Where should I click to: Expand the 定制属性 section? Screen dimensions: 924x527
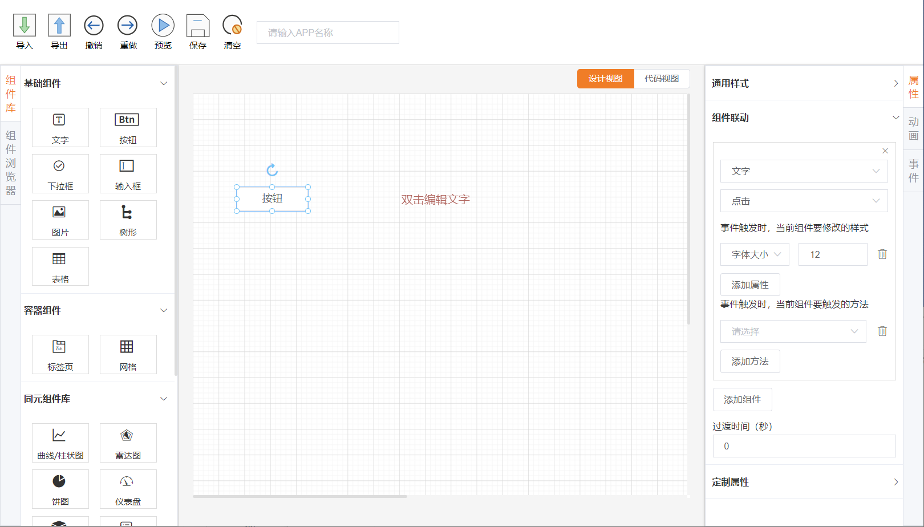(x=896, y=482)
